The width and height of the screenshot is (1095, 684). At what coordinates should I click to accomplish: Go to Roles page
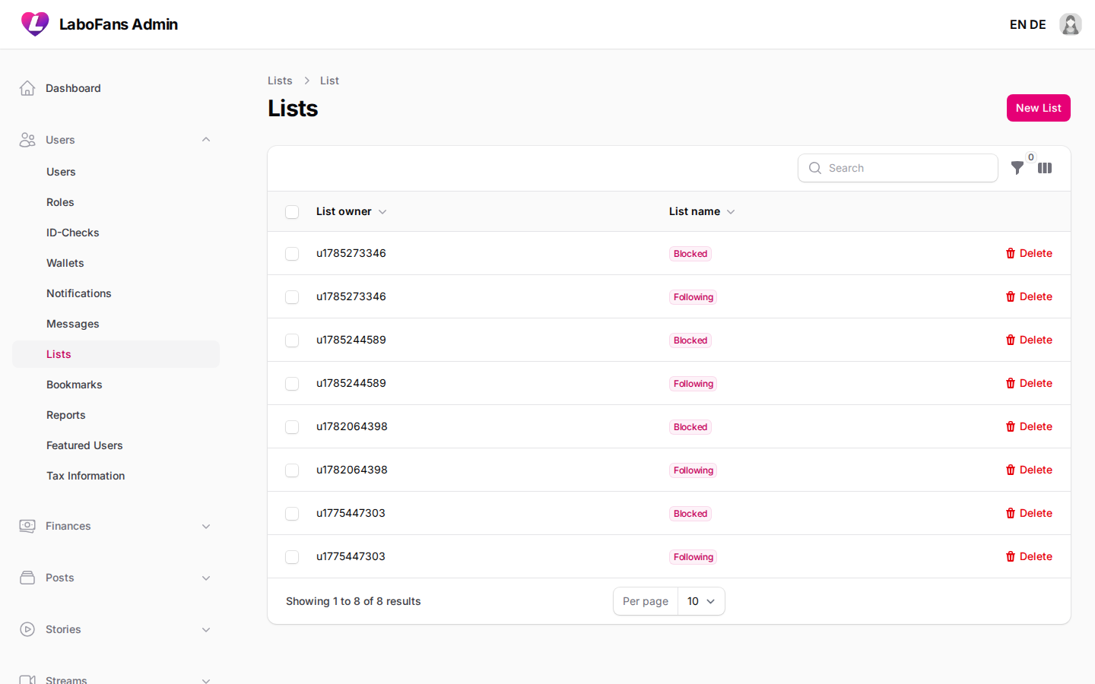pyautogui.click(x=116, y=202)
